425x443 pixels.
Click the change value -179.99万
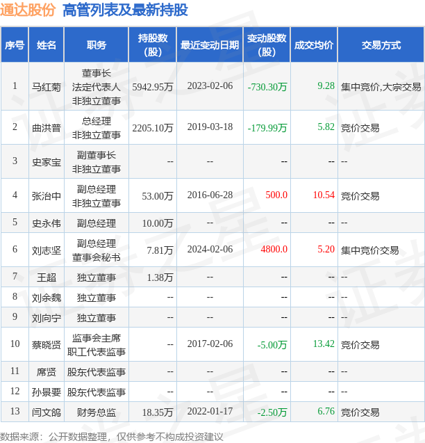[x=267, y=128]
